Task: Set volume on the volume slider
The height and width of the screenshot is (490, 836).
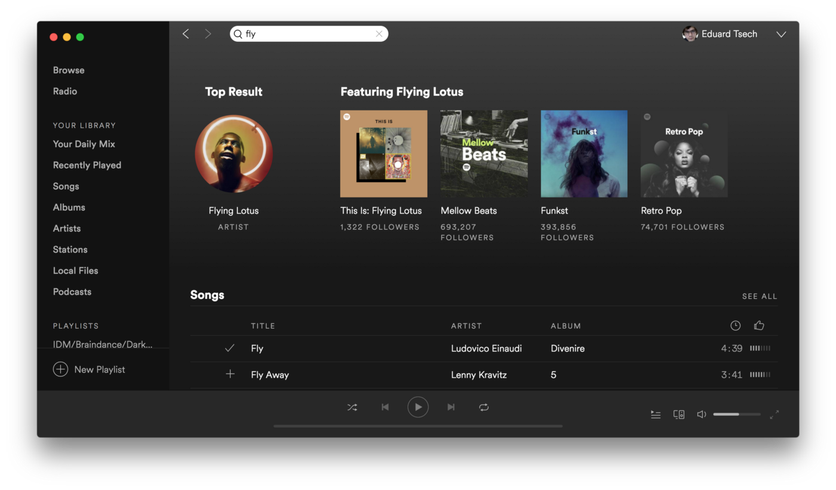Action: 737,414
